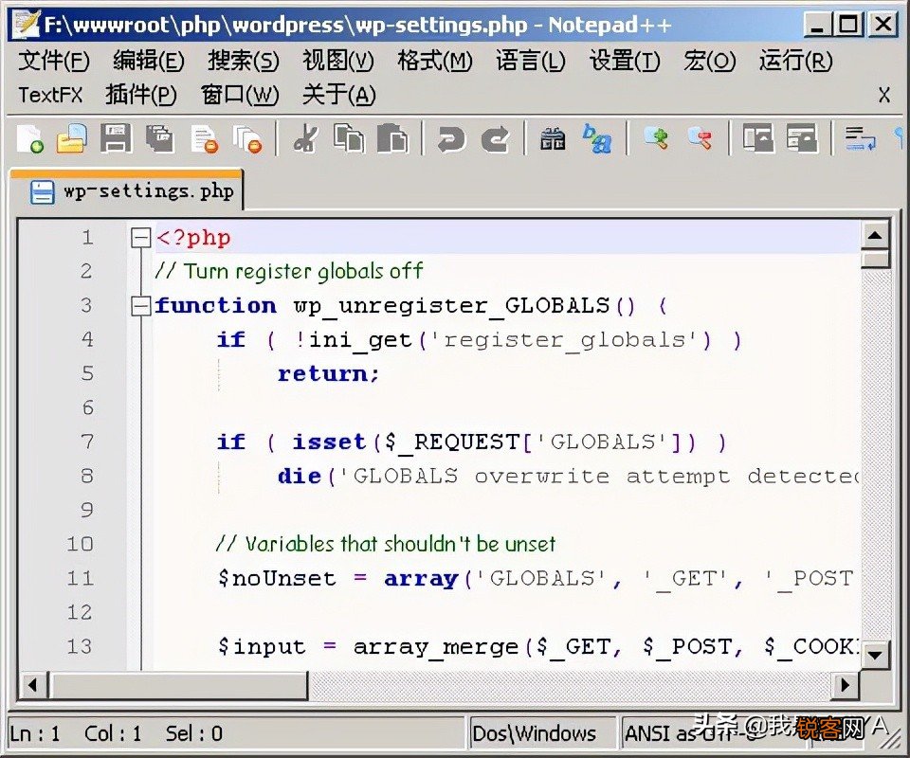Open the 格式(M) menu
Screen dimensions: 910x758
[x=435, y=61]
